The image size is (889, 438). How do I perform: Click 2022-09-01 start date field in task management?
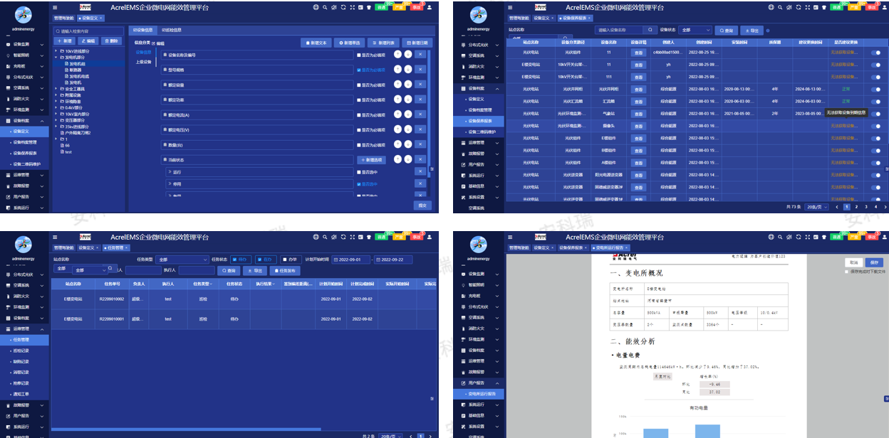click(x=350, y=260)
